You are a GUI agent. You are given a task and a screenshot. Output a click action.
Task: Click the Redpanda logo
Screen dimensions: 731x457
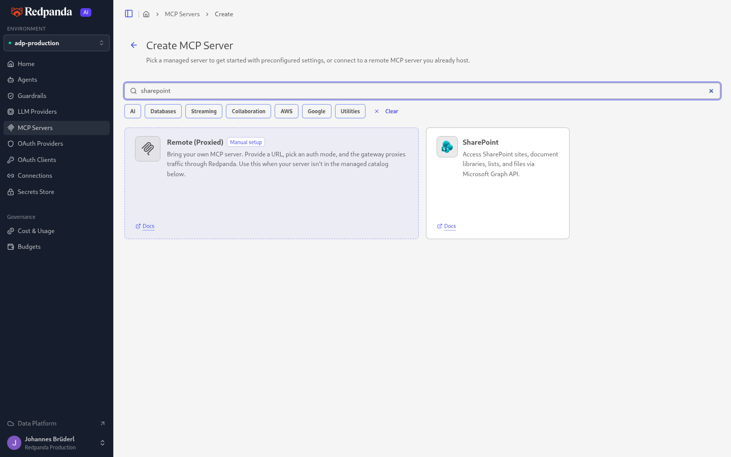click(42, 12)
